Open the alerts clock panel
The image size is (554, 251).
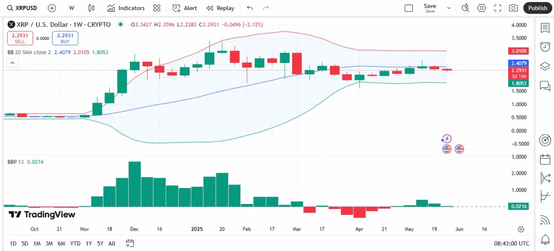click(x=545, y=46)
